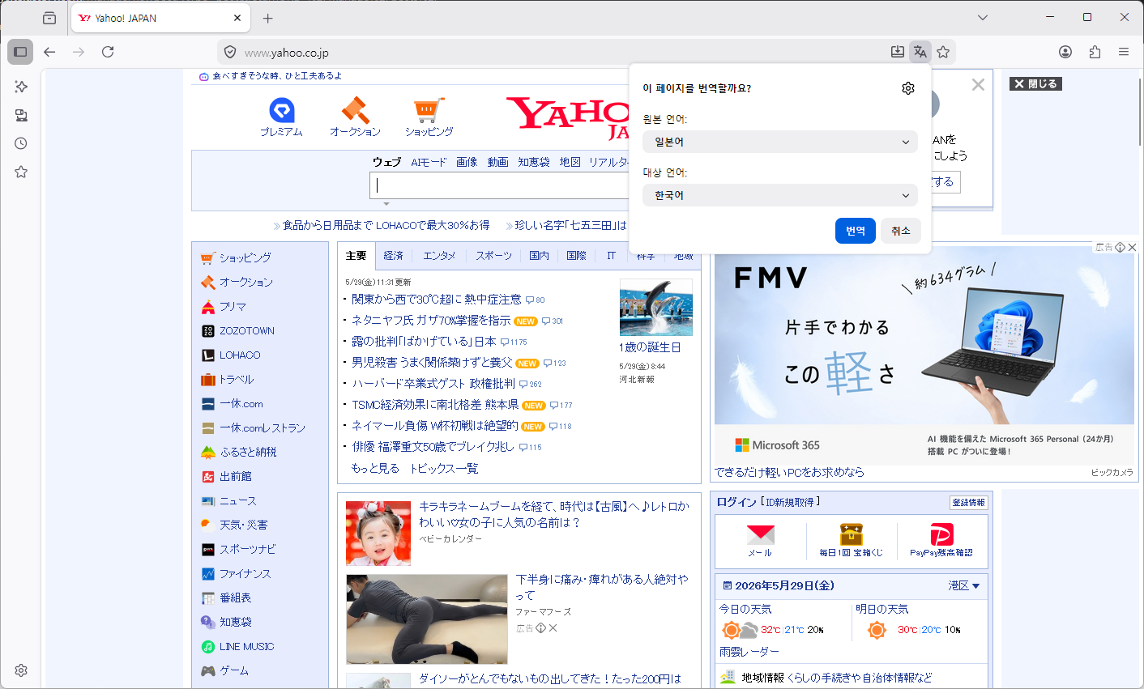Viewport: 1144px width, 689px height.
Task: Select the AIモード search tab
Action: pos(429,162)
